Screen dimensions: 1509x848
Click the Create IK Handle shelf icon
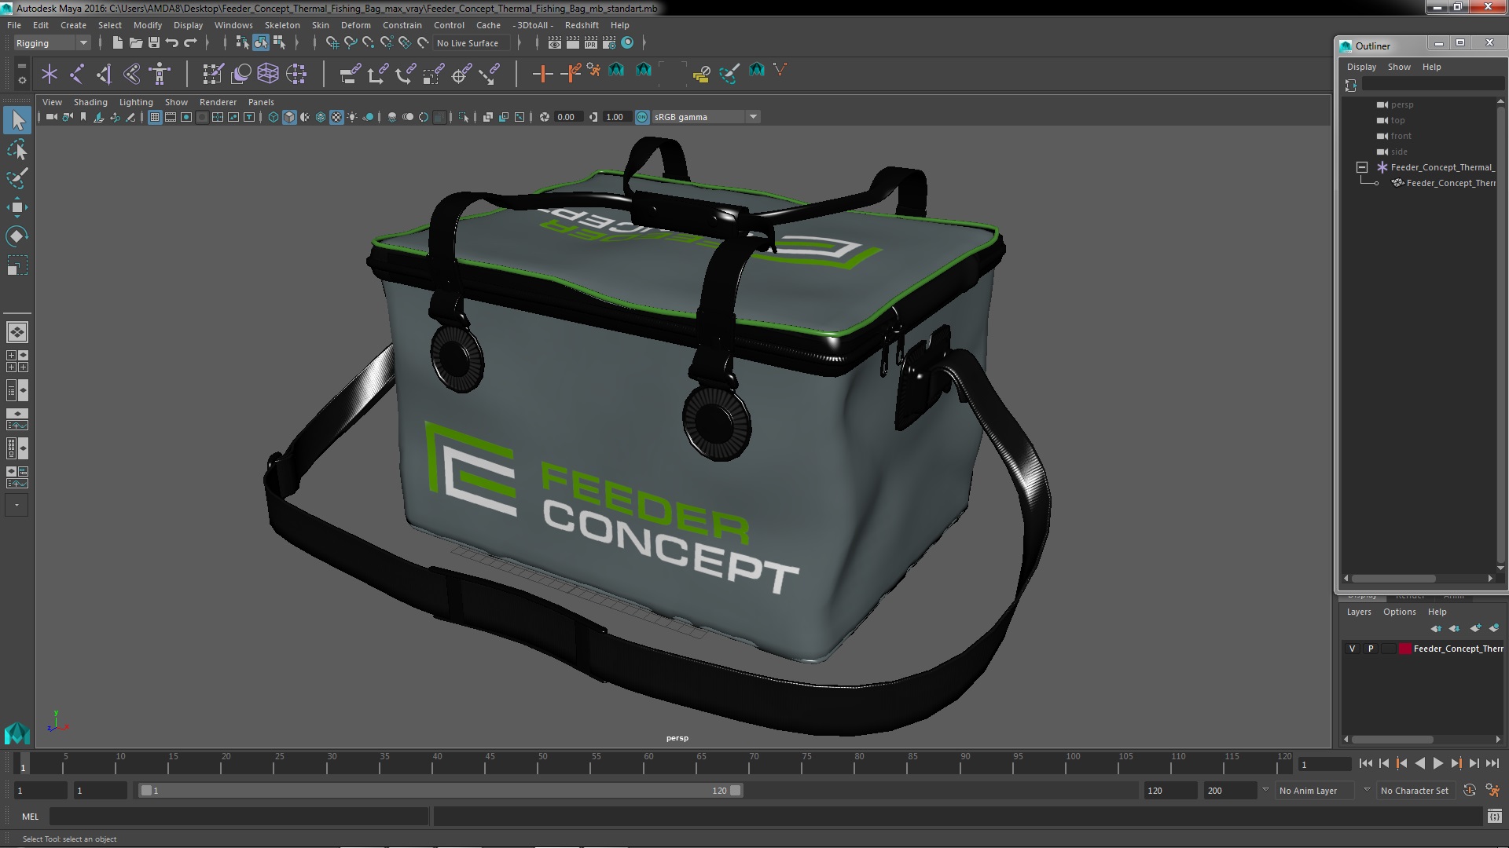pyautogui.click(x=105, y=75)
